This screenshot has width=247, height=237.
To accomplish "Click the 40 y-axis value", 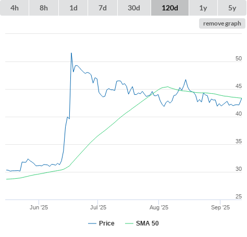I will 239,114.
